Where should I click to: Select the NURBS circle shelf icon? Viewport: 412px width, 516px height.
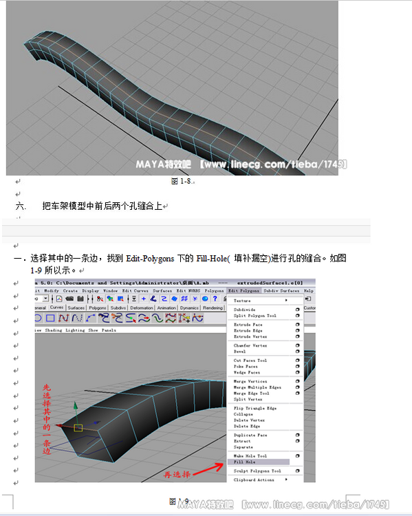pyautogui.click(x=38, y=318)
